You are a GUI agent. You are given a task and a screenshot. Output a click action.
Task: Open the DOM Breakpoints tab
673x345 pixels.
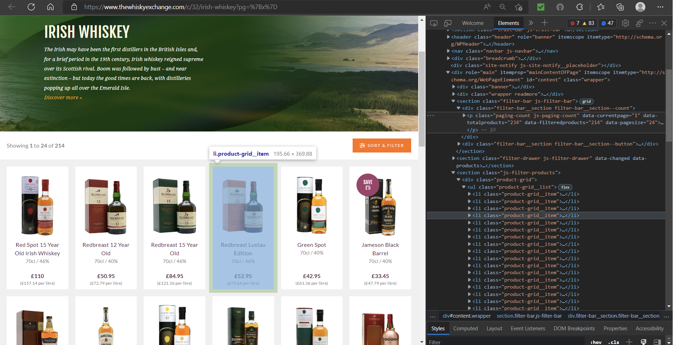(x=574, y=329)
